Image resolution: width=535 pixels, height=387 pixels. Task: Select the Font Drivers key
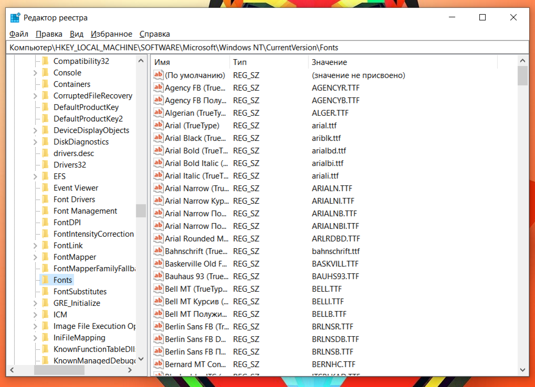point(74,200)
